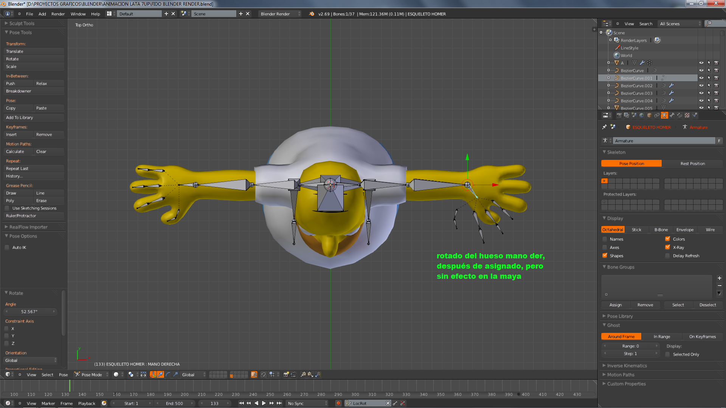Click the Bone Constraints properties icon
This screenshot has width=726, height=408.
tap(679, 115)
